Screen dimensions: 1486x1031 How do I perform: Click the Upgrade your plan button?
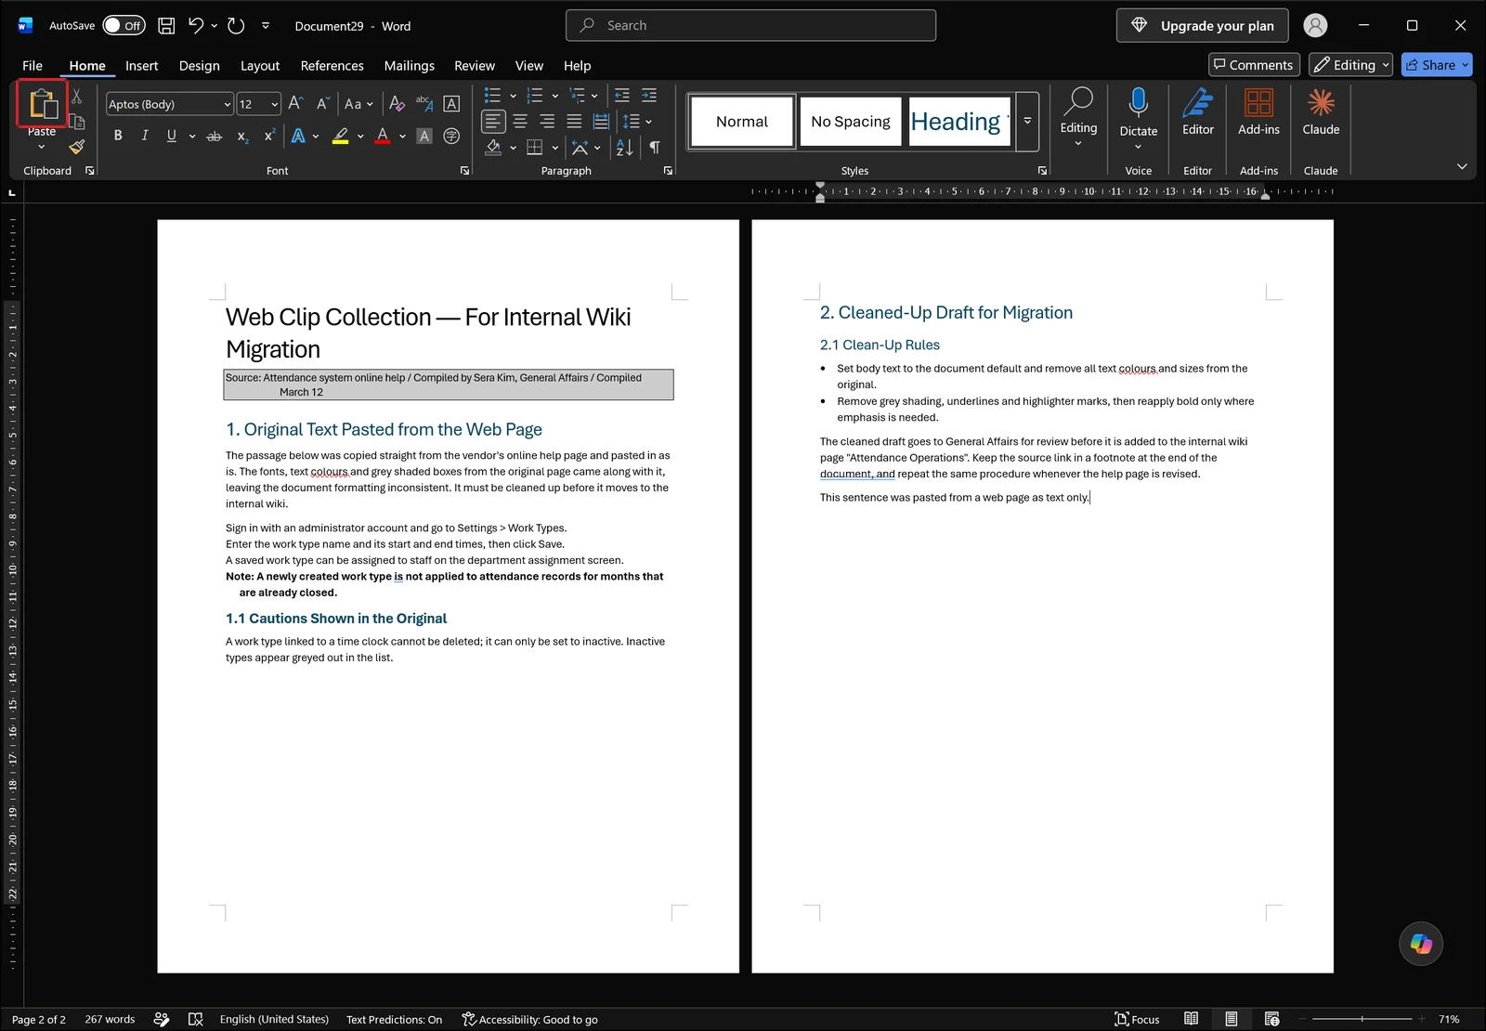point(1202,25)
